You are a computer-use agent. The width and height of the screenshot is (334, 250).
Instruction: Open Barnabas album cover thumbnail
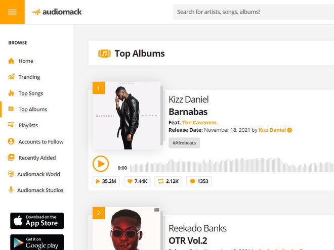pyautogui.click(x=127, y=116)
